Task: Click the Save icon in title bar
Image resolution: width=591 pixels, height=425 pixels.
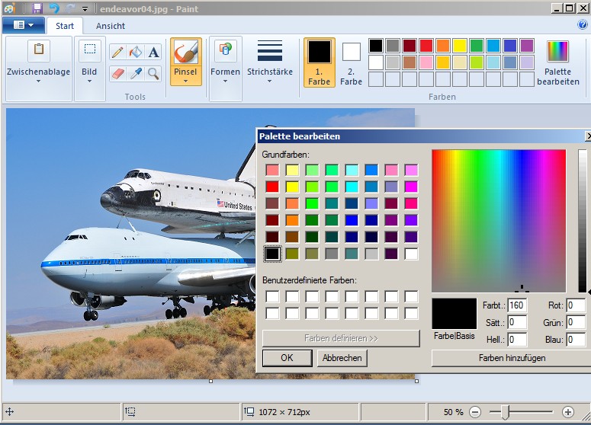Action: (36, 8)
